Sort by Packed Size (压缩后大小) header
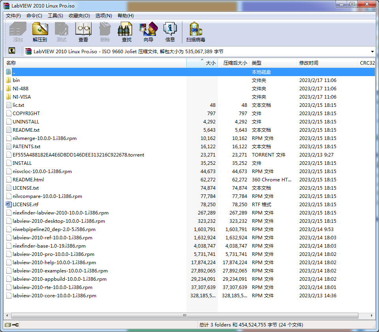 tap(233, 63)
